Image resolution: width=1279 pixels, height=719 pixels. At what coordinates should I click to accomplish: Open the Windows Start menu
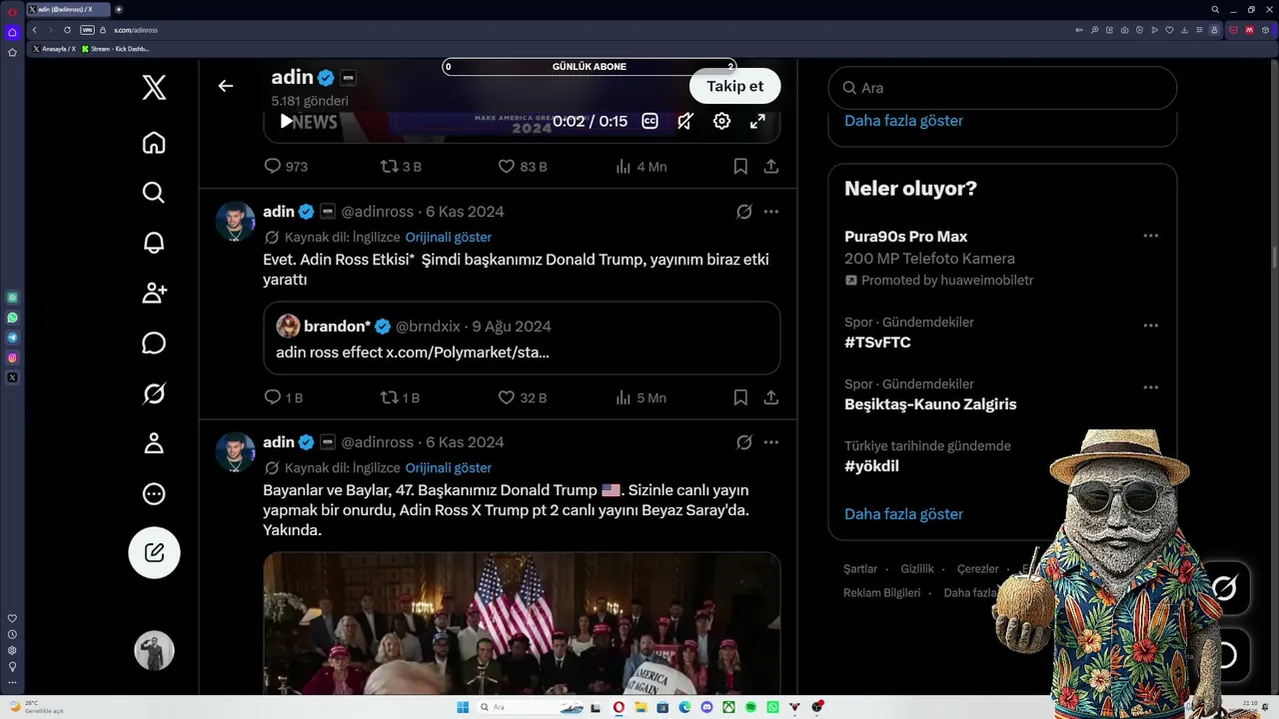click(x=463, y=707)
